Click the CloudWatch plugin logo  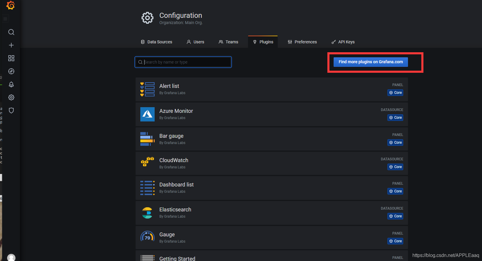tap(147, 162)
